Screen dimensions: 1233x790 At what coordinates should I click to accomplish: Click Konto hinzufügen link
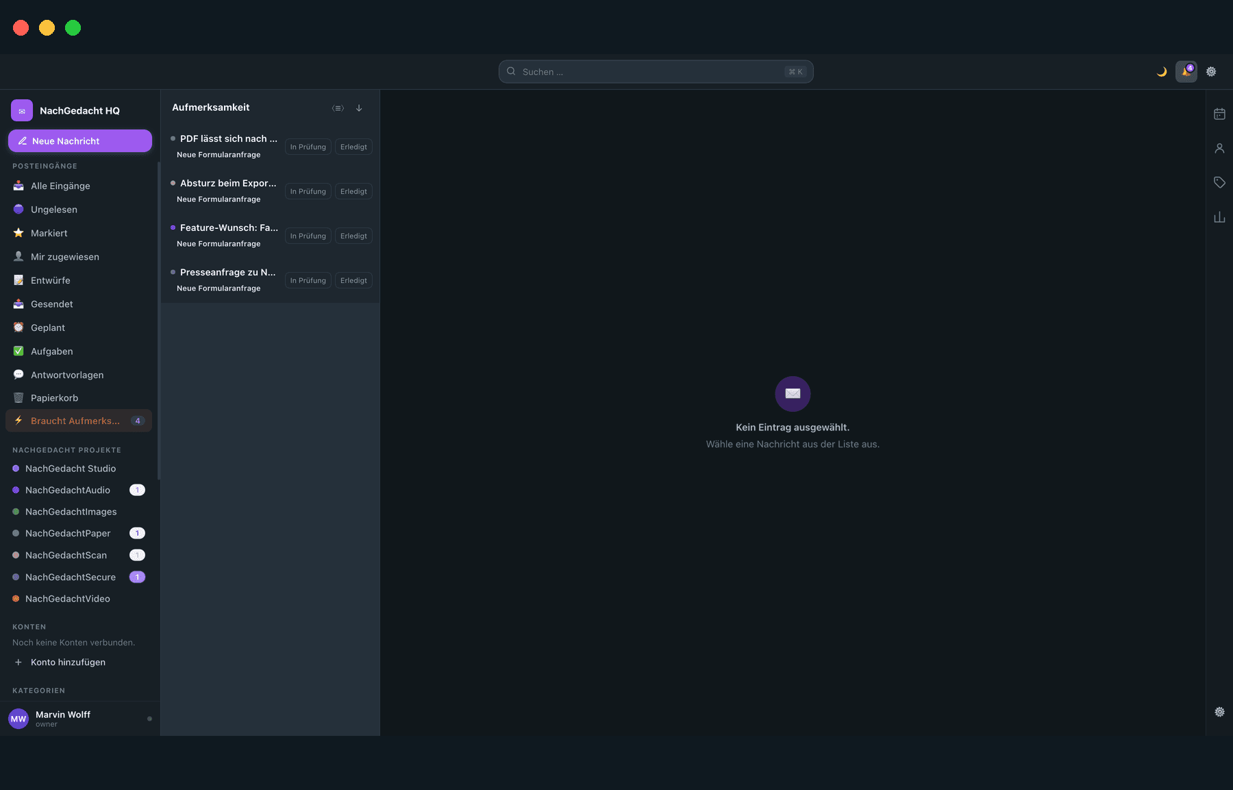(x=68, y=663)
